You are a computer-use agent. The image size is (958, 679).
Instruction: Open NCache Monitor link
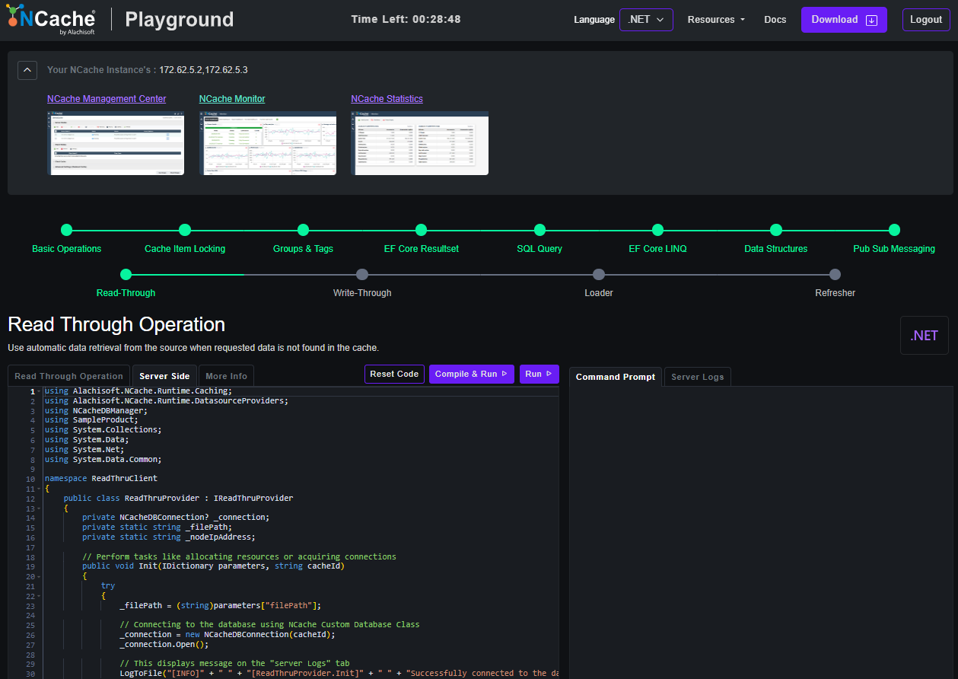point(232,99)
